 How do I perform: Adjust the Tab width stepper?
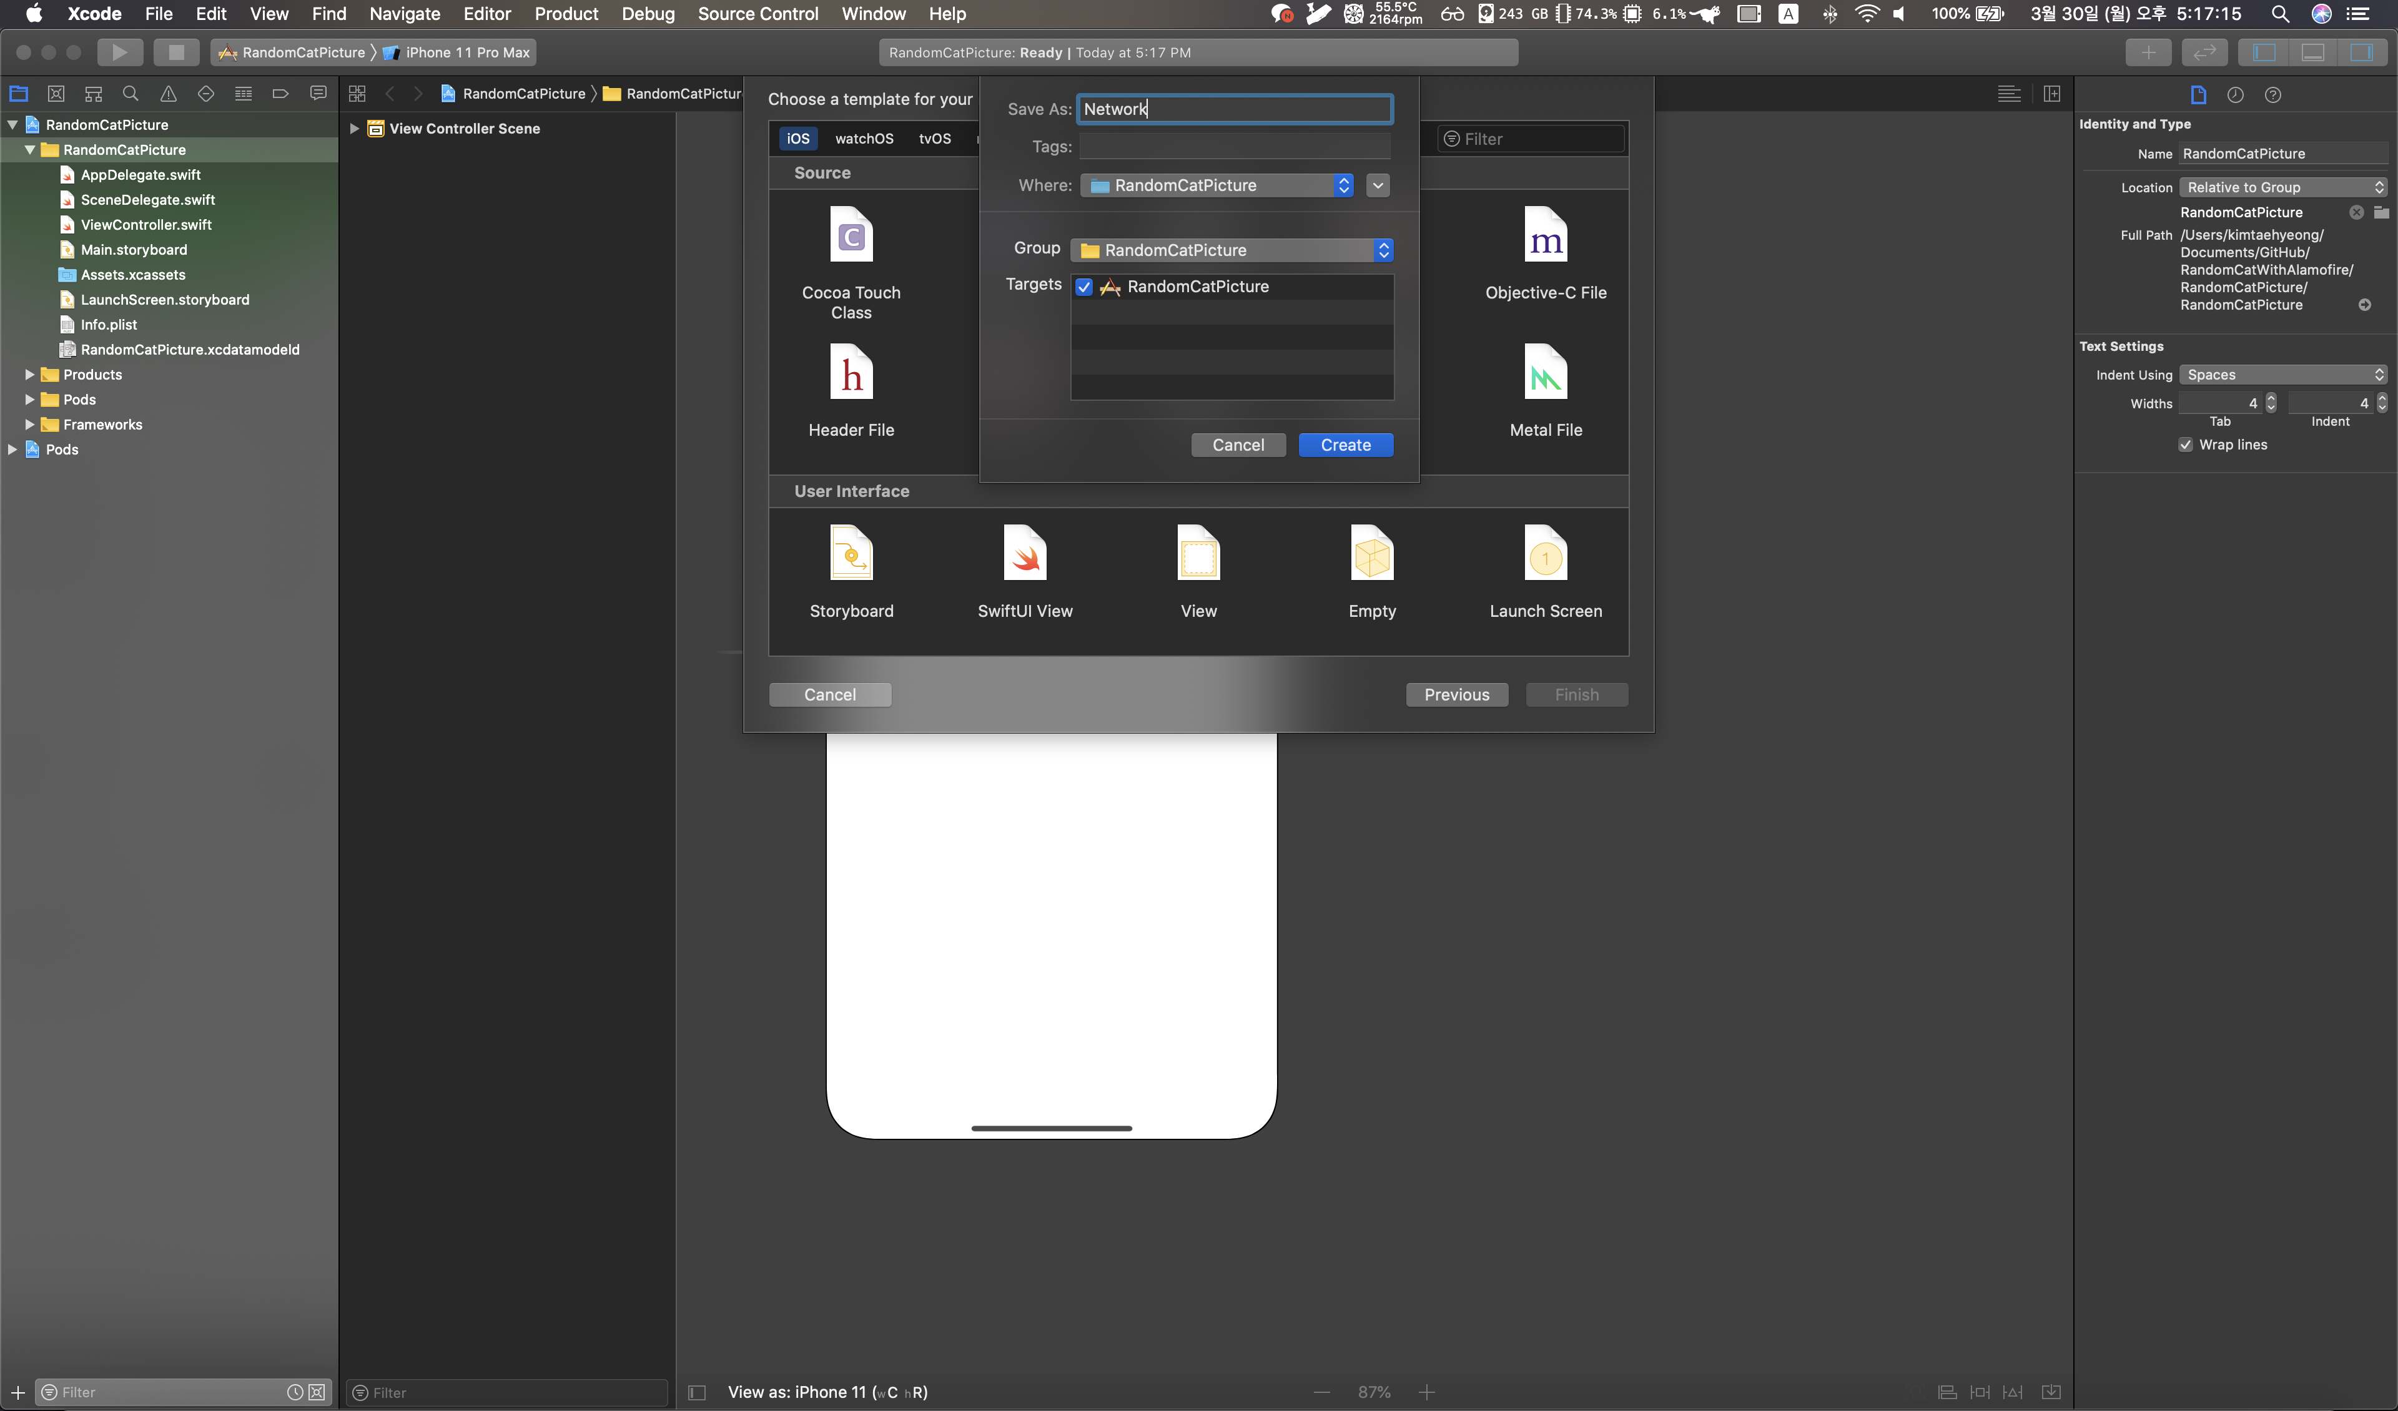tap(2271, 403)
